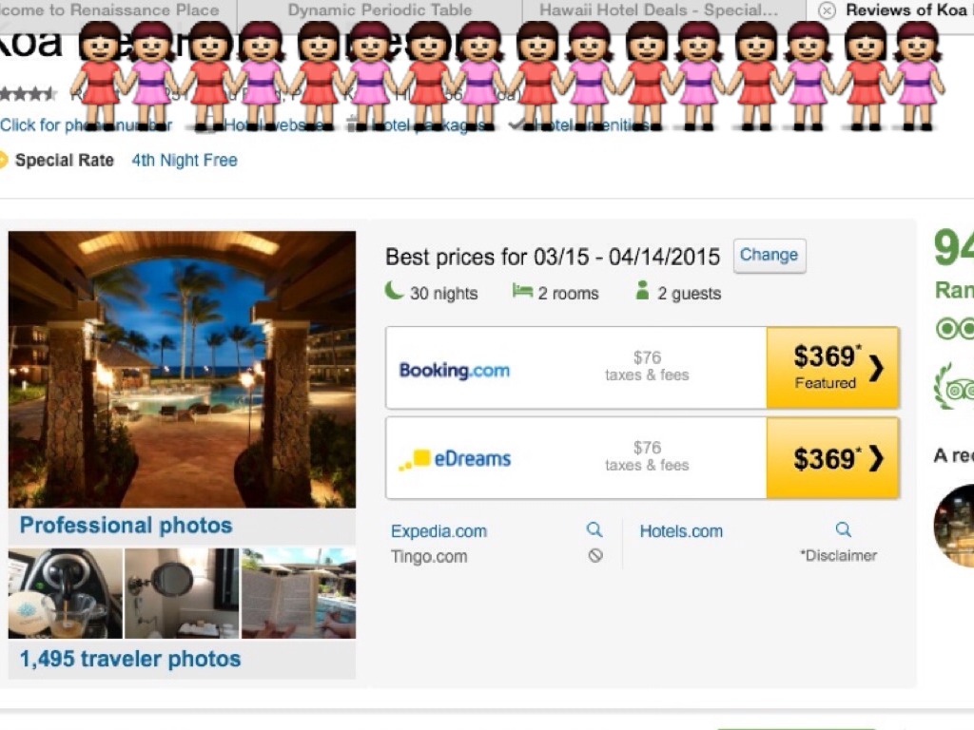974x730 pixels.
Task: Search prices on Hotels.com magnifier icon
Action: pos(843,529)
